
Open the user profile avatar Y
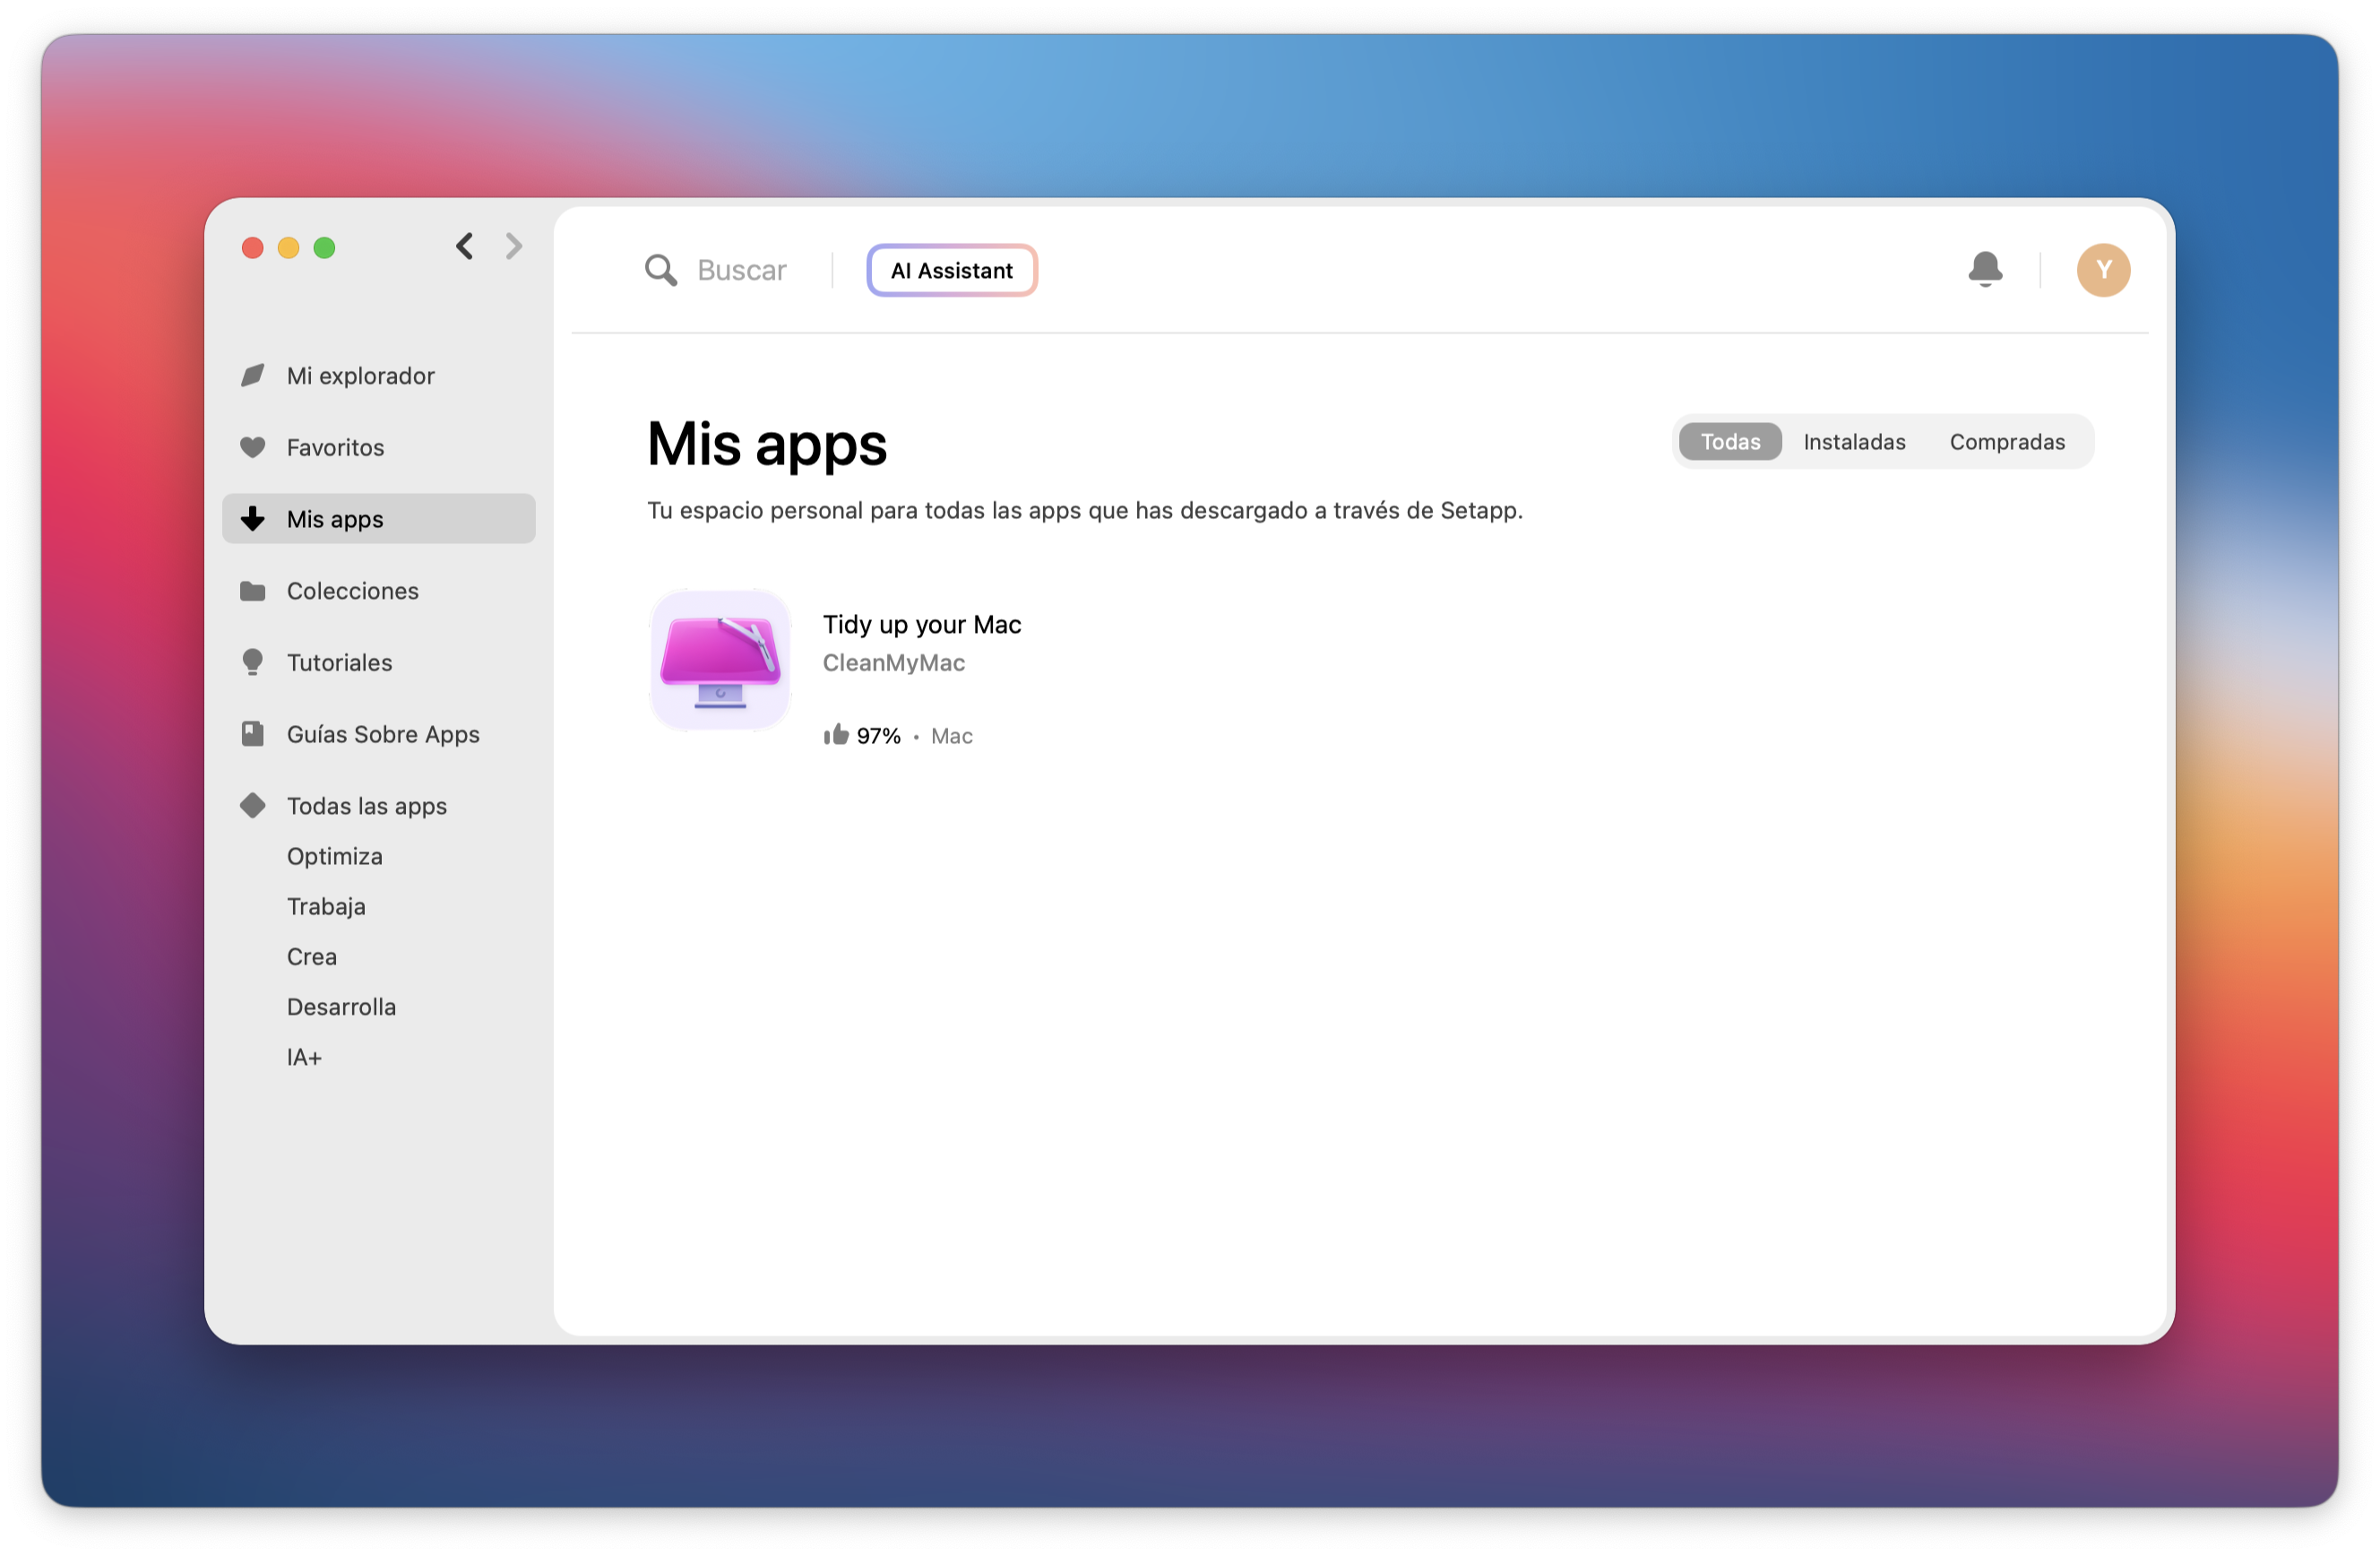click(x=2104, y=270)
